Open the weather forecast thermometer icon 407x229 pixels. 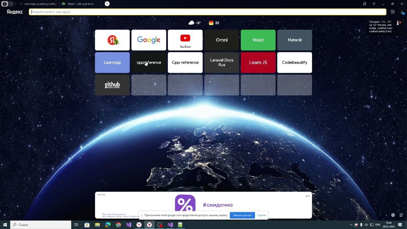click(398, 23)
